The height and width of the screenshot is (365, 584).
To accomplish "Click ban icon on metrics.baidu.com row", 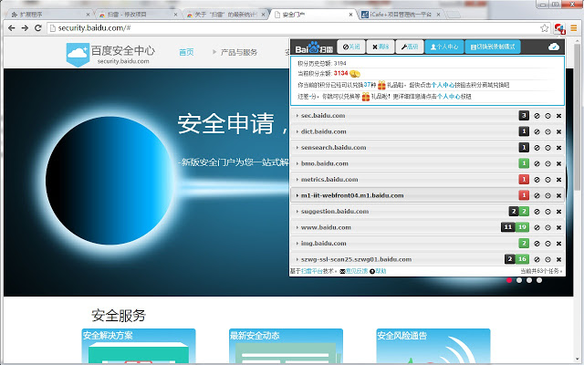I will (537, 180).
